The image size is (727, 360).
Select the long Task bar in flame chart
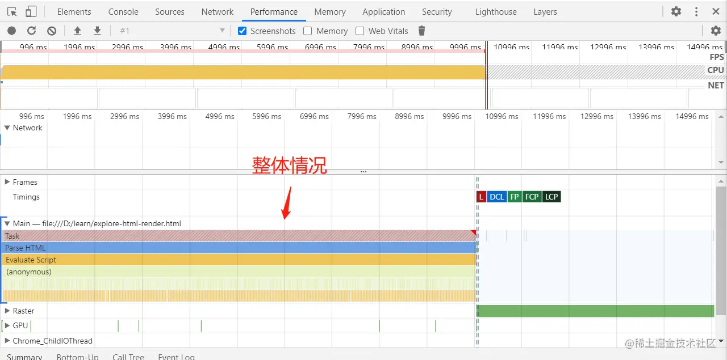[x=239, y=236]
